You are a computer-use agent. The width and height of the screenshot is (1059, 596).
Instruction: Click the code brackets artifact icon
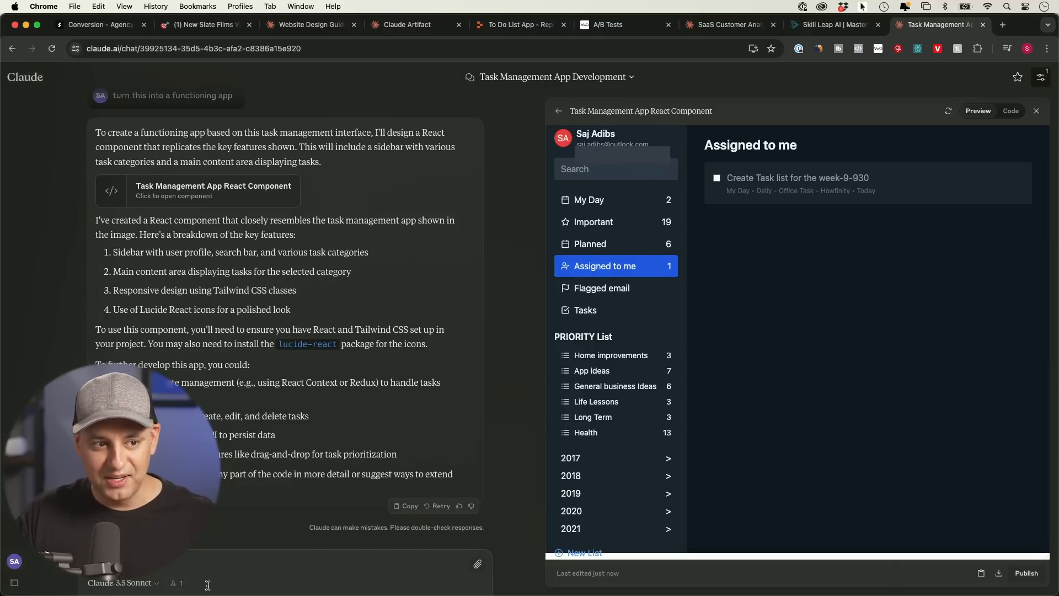pos(111,191)
